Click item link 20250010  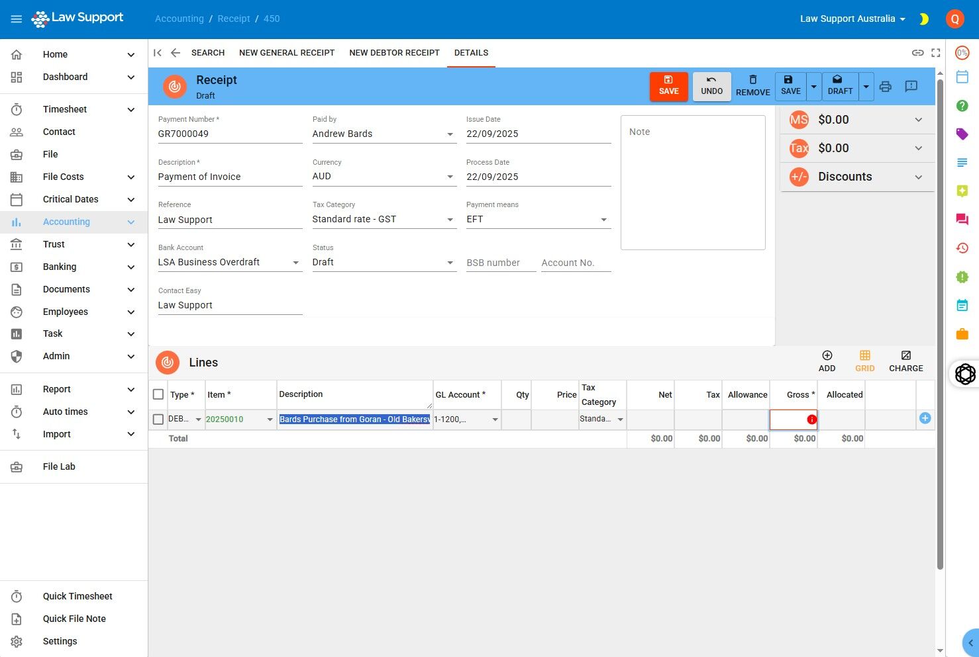pyautogui.click(x=225, y=419)
